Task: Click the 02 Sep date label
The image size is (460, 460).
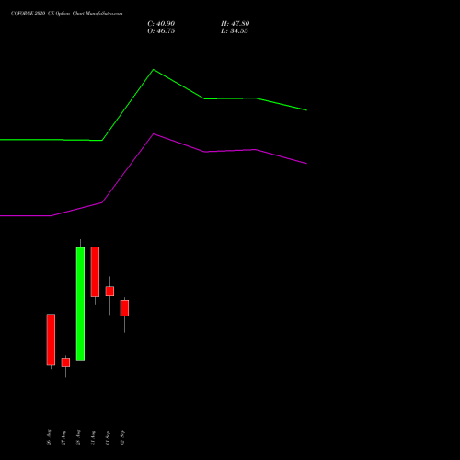Action: point(122,438)
